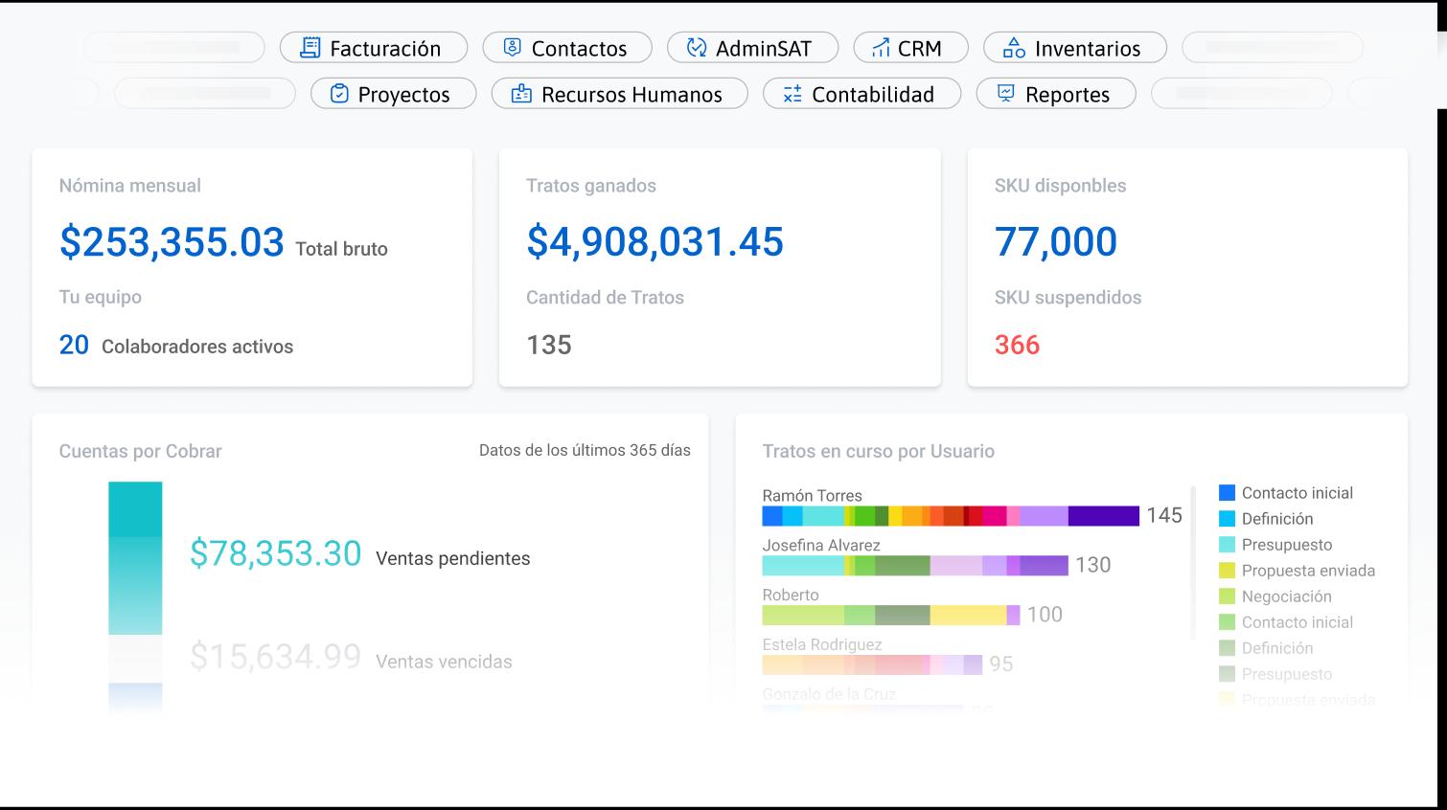Select the Contabilidad pill
The height and width of the screenshot is (810, 1447).
click(861, 93)
